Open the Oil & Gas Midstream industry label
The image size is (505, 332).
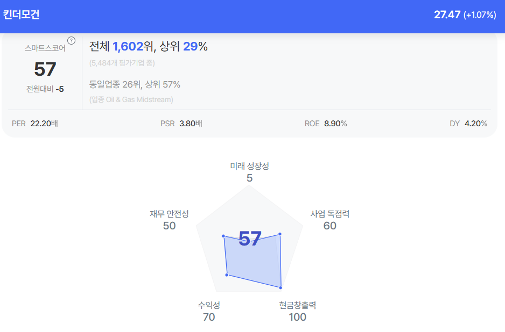131,99
